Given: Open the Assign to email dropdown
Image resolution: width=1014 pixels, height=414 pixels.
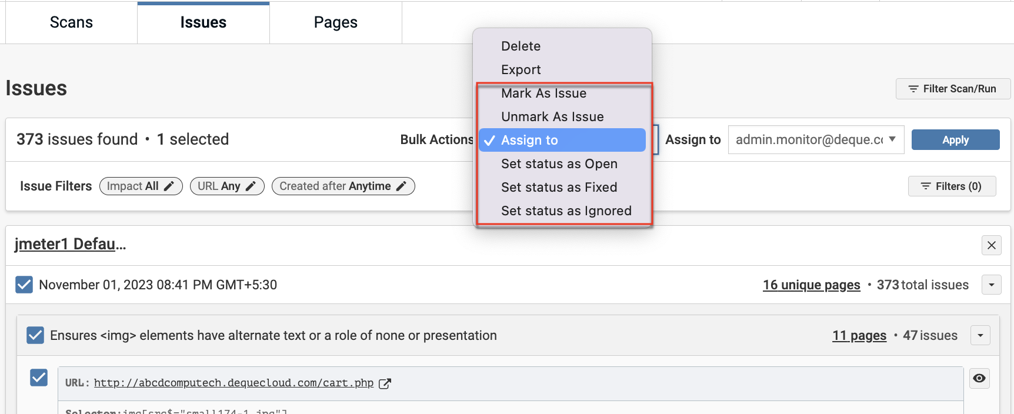Looking at the screenshot, I should 816,140.
